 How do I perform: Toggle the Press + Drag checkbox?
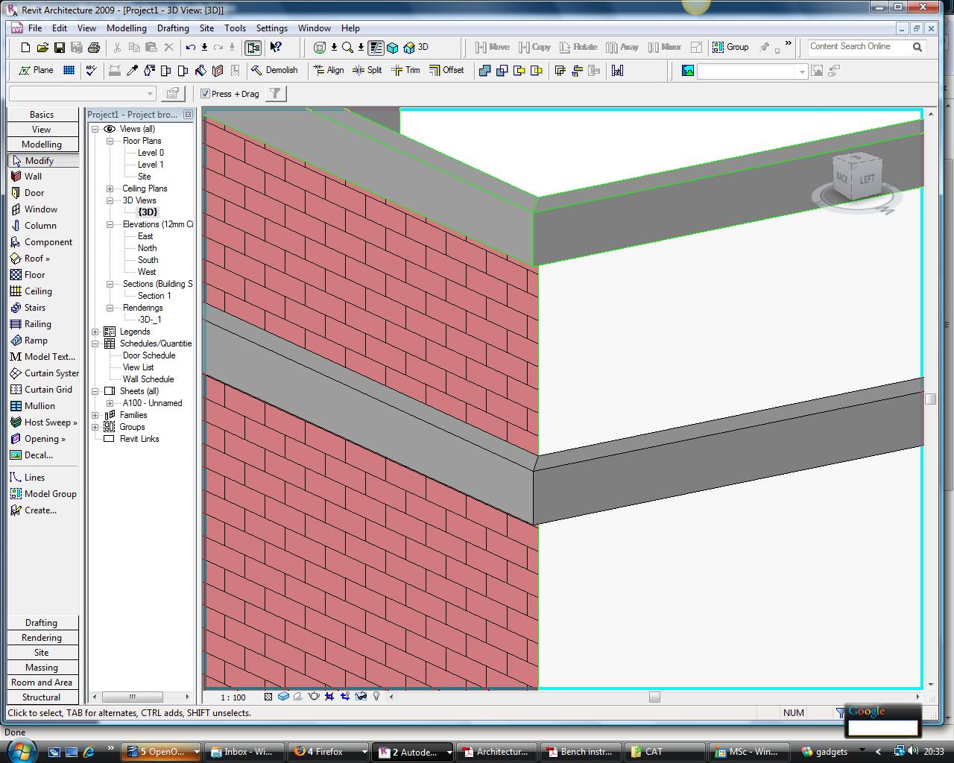(x=206, y=94)
